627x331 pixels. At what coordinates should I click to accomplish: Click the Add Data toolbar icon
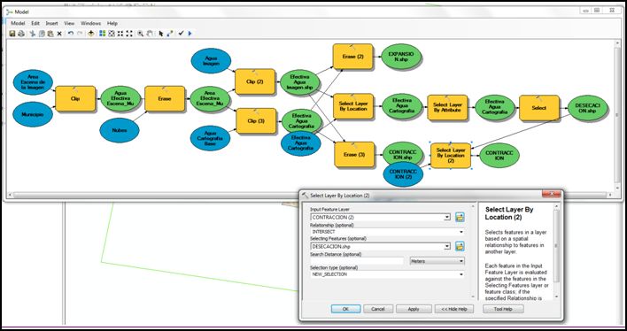tap(90, 34)
